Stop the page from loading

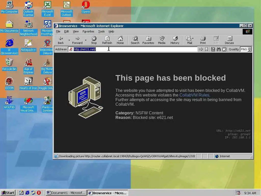(94, 40)
